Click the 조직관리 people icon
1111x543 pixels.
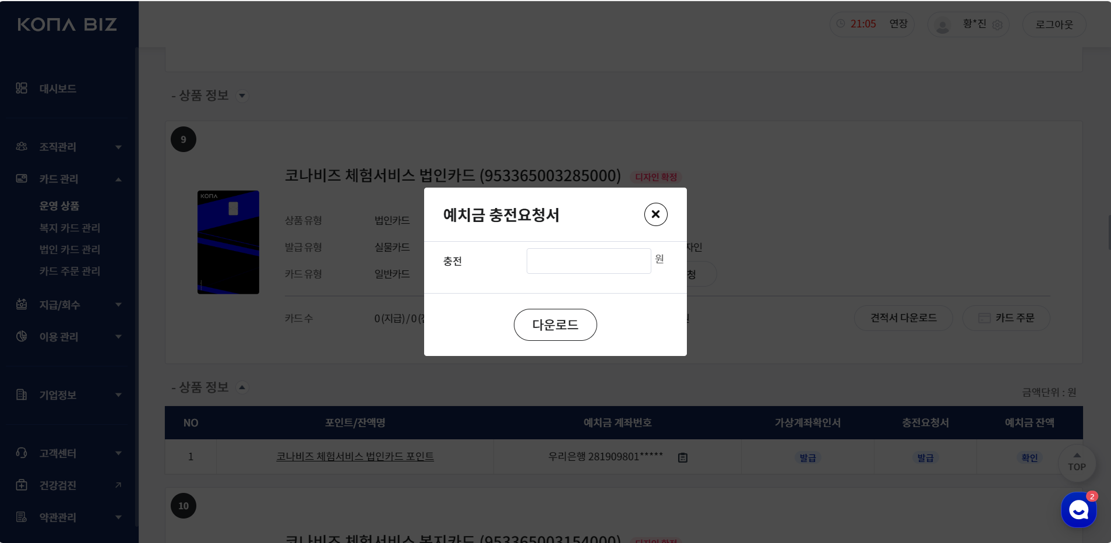click(22, 146)
